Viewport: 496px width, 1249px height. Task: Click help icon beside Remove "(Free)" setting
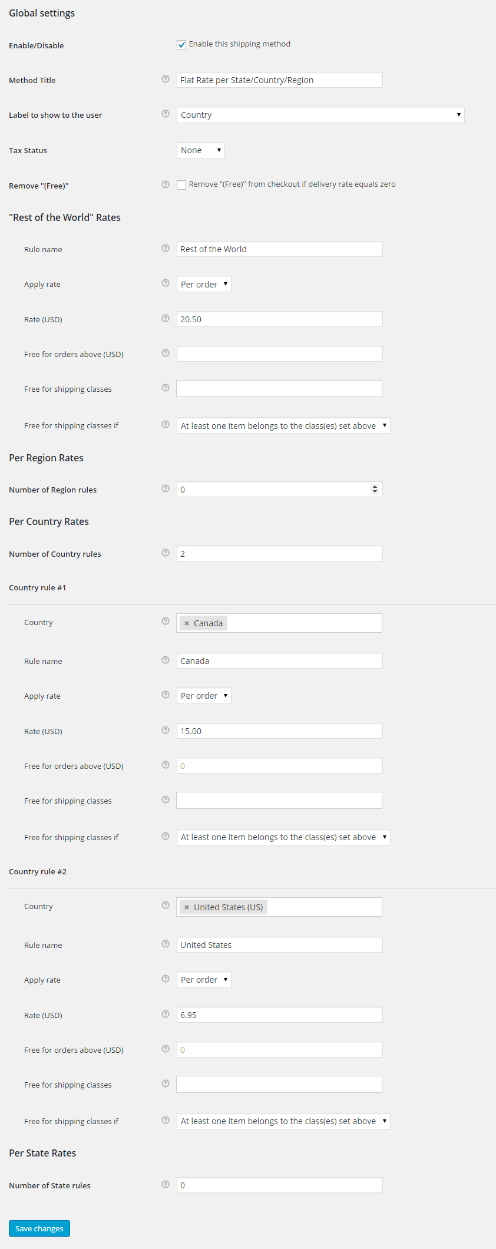tap(166, 184)
